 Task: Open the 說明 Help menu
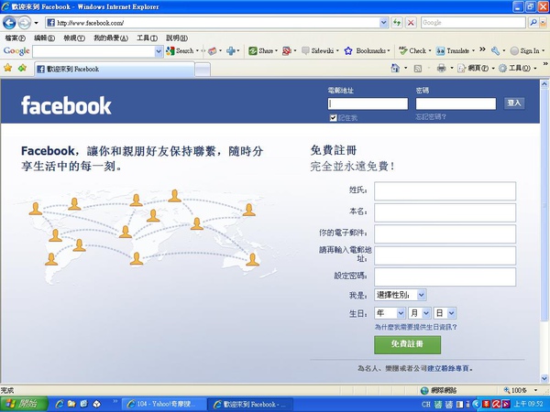tap(177, 38)
